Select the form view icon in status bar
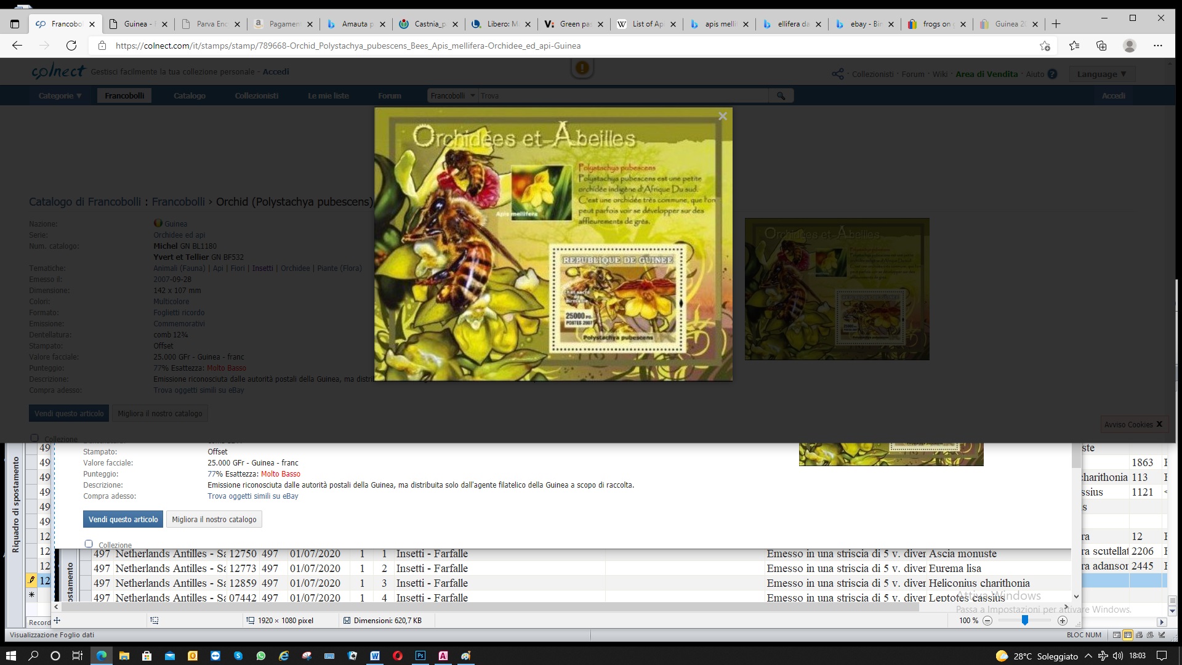 coord(1117,635)
